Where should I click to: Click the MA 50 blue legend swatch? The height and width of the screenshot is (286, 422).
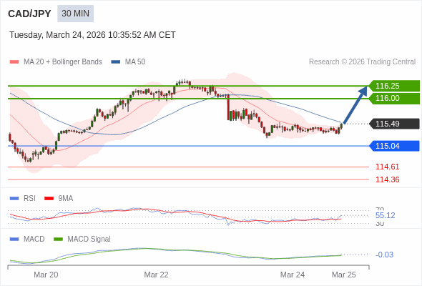(116, 62)
